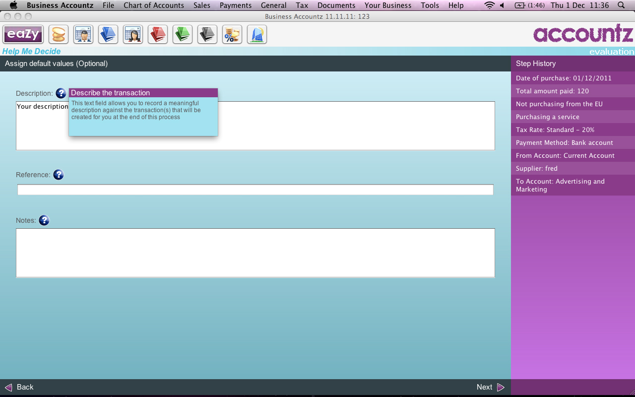
Task: Select step To Account: Advertising and Marketing
Action: [573, 185]
